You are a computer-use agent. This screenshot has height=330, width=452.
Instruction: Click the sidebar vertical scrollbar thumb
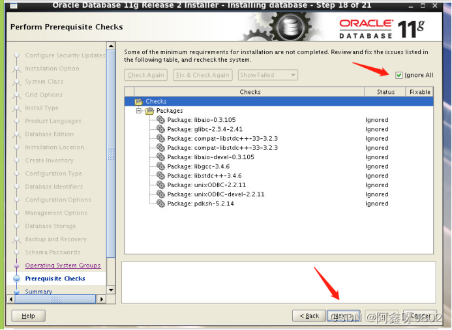[111, 153]
